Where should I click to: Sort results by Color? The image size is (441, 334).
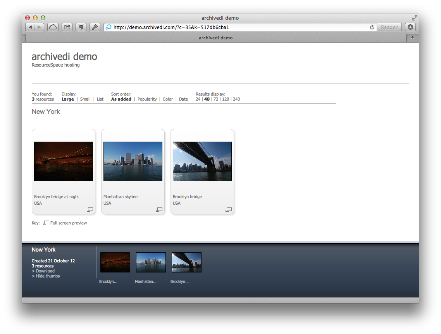168,99
